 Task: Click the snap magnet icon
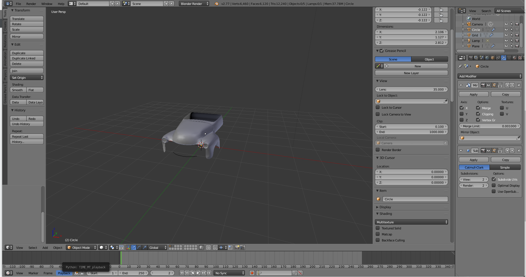215,248
